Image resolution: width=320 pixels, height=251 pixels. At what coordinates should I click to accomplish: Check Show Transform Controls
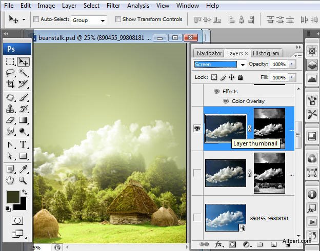pos(118,19)
